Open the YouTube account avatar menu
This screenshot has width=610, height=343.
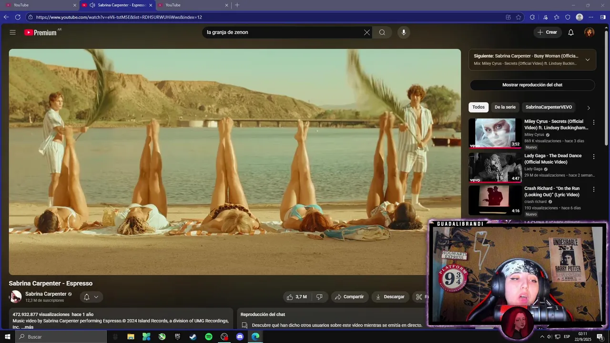point(590,32)
